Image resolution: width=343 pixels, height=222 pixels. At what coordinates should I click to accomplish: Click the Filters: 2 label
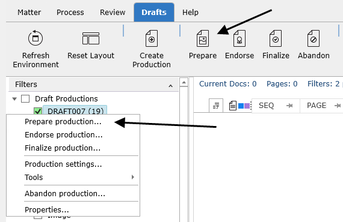tap(323, 84)
